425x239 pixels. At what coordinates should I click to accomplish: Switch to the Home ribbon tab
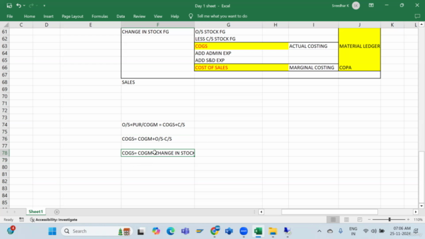(x=29, y=16)
